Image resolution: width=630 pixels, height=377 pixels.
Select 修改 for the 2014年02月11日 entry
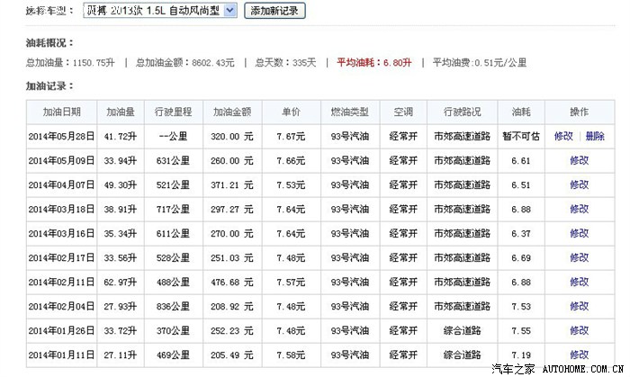pos(579,282)
